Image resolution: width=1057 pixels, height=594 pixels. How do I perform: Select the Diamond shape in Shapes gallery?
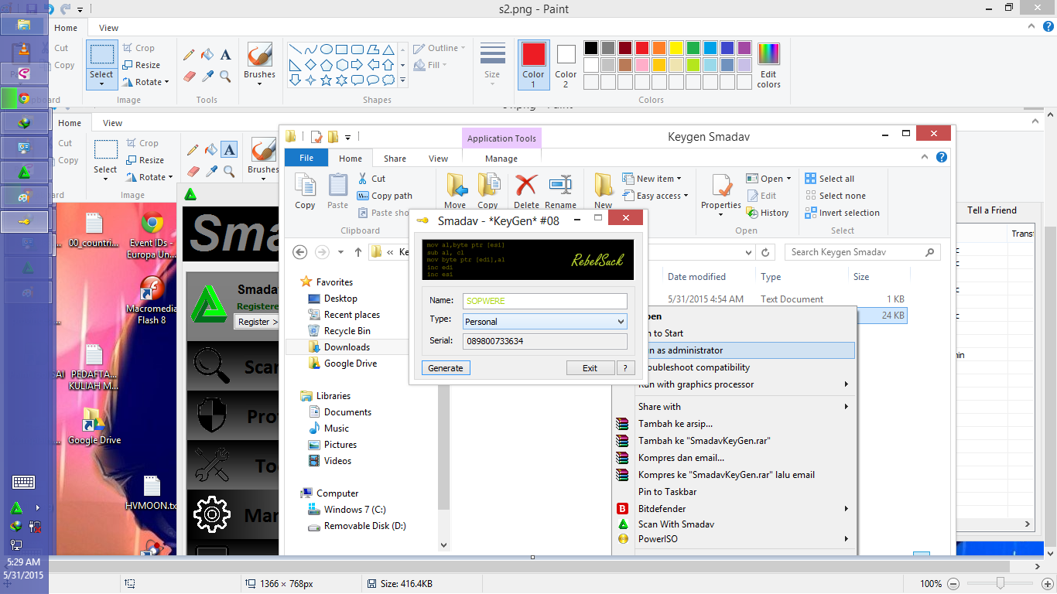(x=311, y=64)
